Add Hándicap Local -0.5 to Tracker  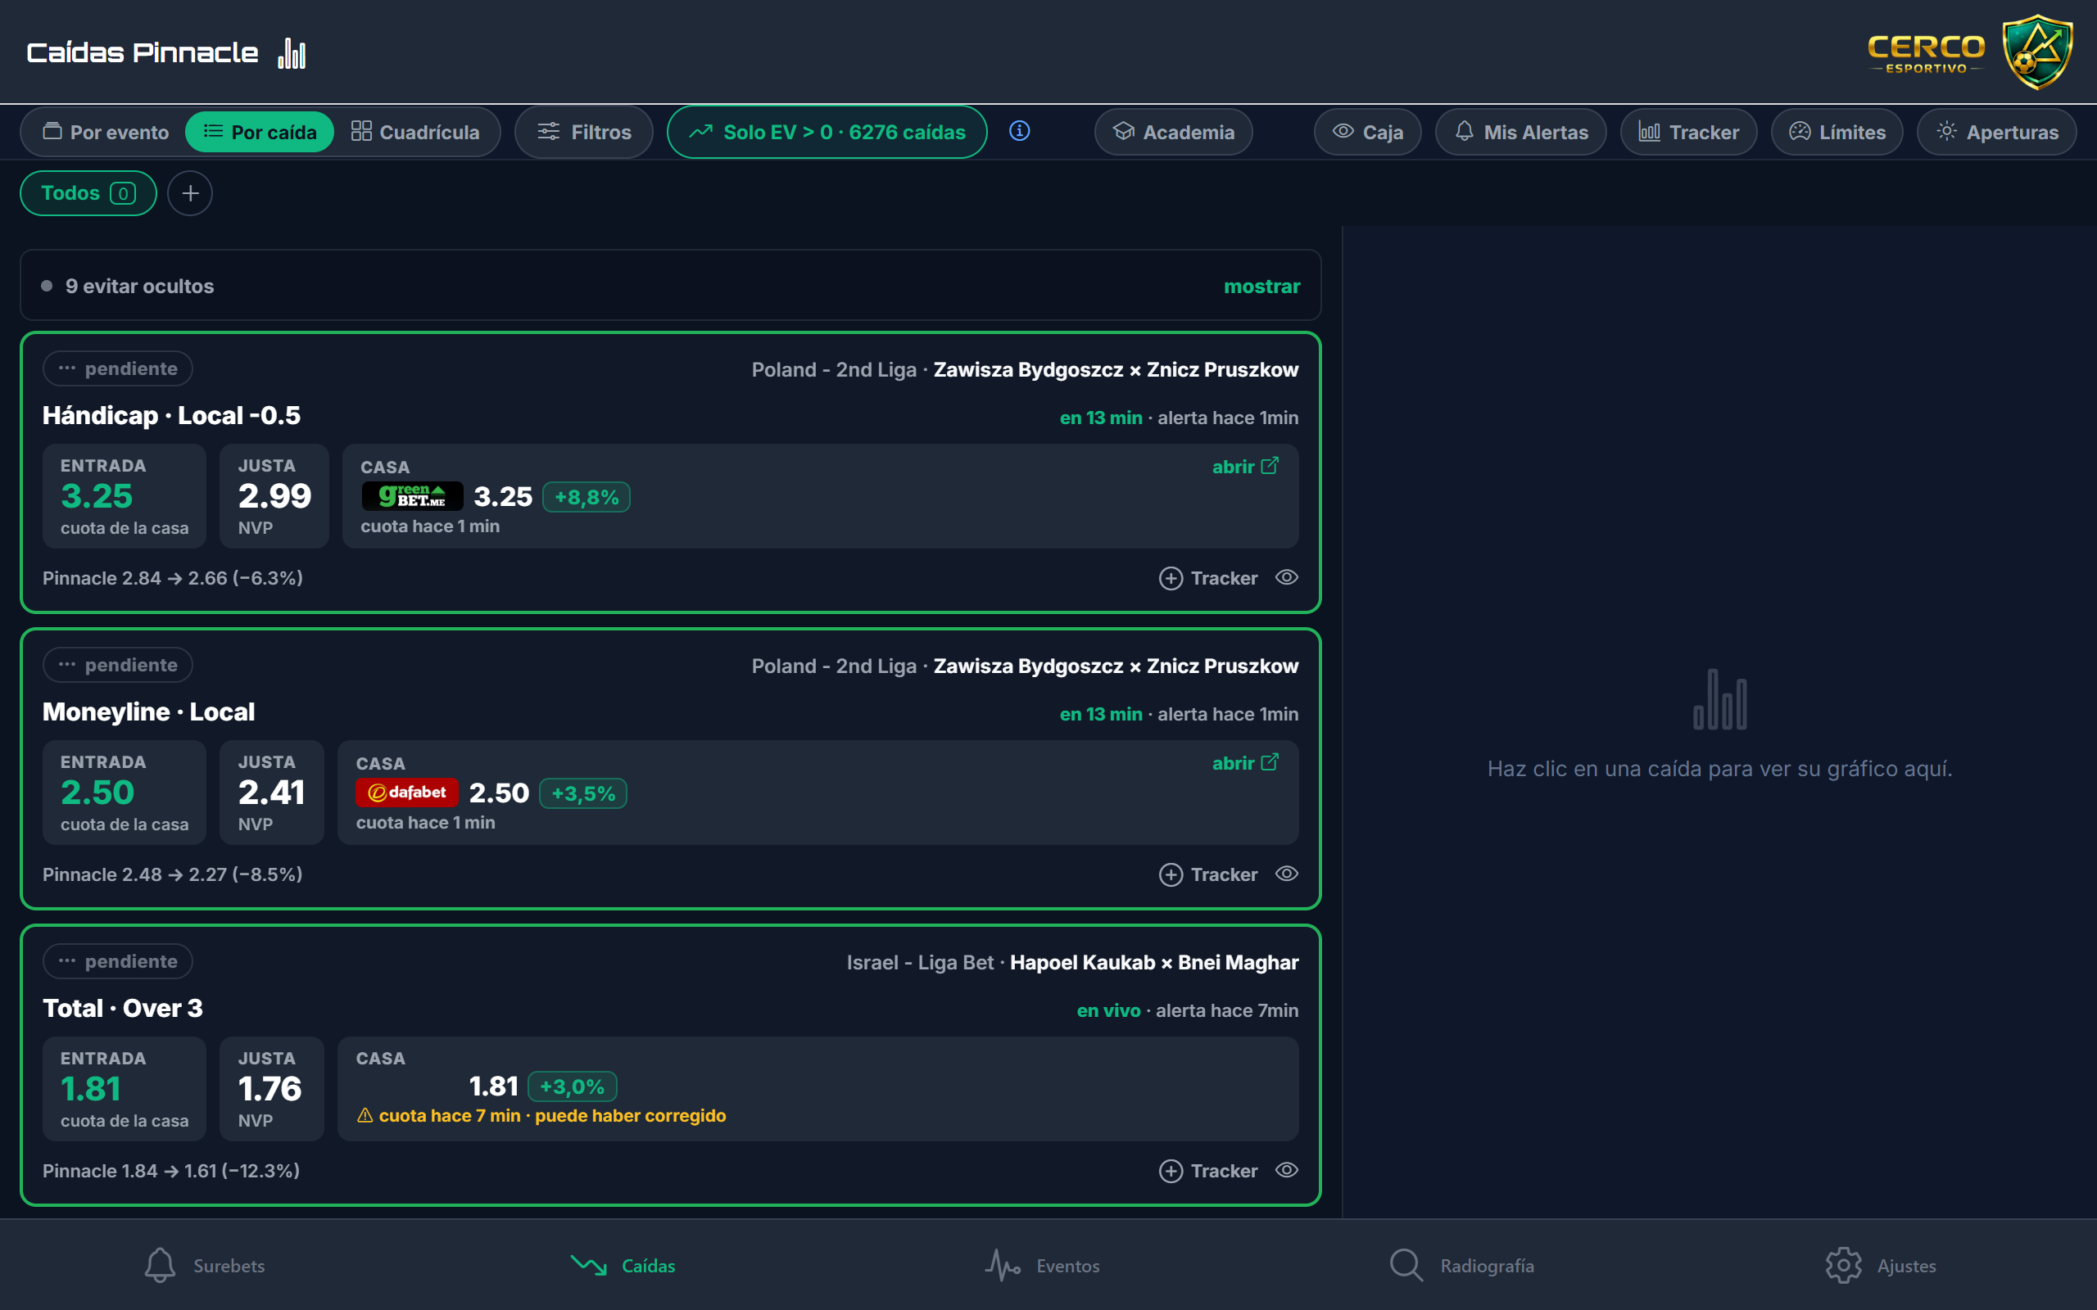[1208, 578]
